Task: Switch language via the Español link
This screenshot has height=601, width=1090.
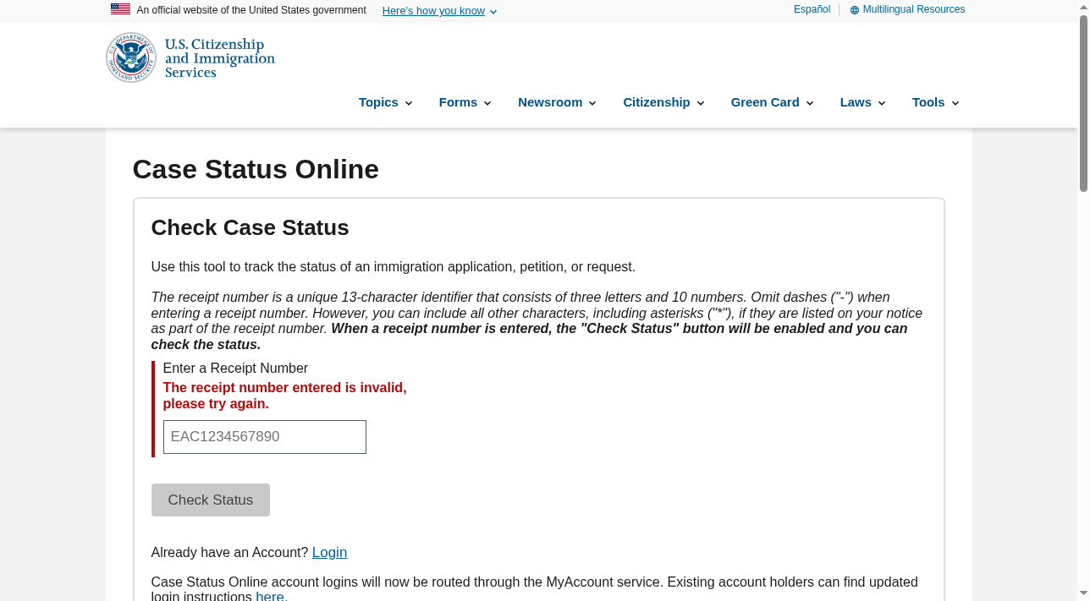Action: click(812, 9)
